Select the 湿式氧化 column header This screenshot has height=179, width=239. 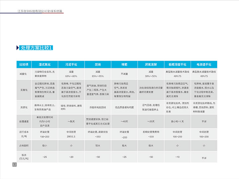[x=44, y=64]
